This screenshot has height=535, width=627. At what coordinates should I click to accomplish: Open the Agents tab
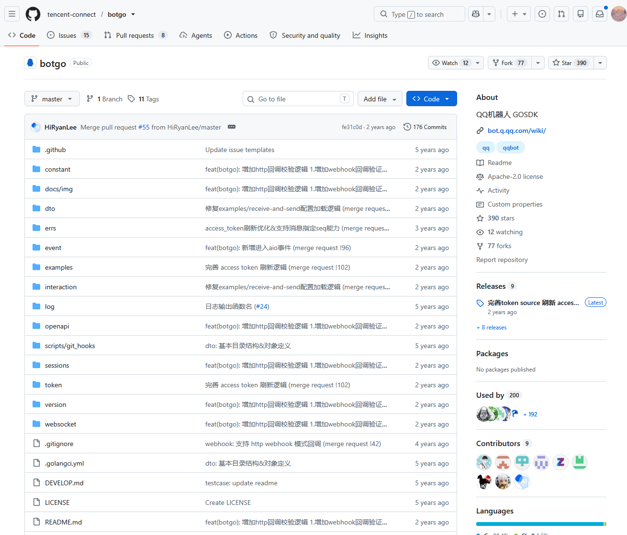coord(196,35)
